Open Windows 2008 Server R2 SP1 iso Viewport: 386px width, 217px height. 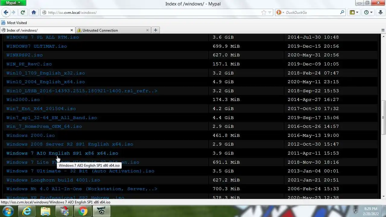click(70, 144)
